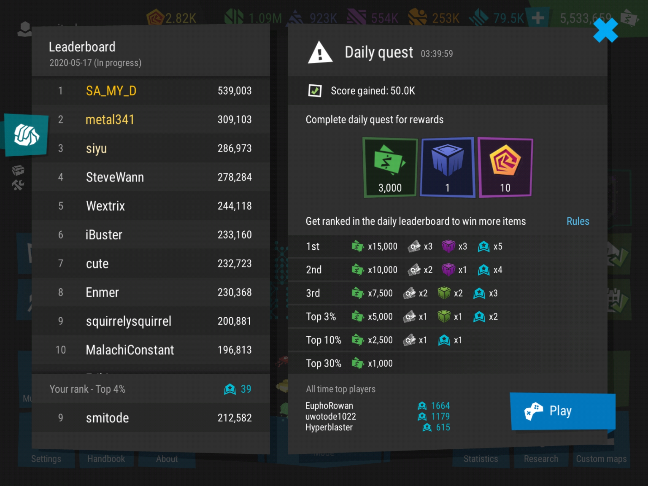Open the Statistics menu item
The height and width of the screenshot is (486, 648).
[481, 459]
